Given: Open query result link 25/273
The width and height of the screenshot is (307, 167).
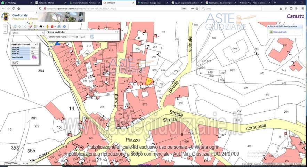Looking at the screenshot, I should [x=282, y=32].
